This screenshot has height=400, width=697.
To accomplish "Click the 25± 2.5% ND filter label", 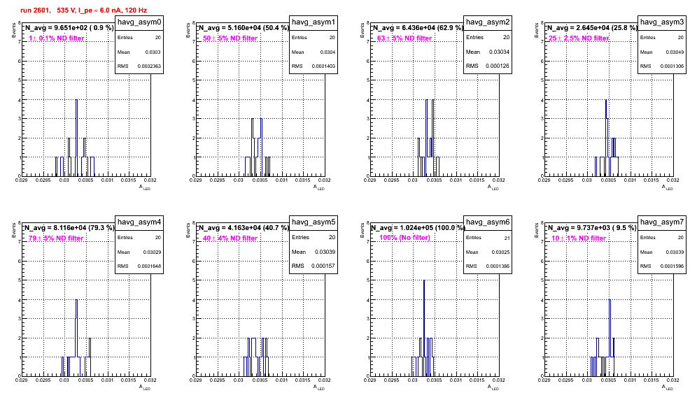I will 579,38.
